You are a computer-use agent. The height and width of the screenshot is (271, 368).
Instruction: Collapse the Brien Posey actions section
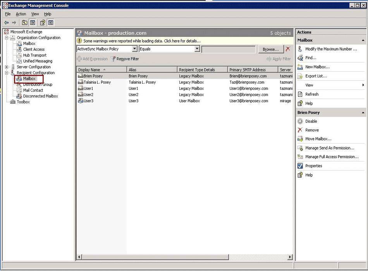coord(363,113)
